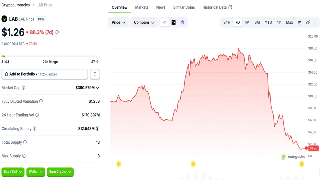Viewport: 320px width, 180px height.
Task: Switch to the News tab
Action: pos(161,7)
